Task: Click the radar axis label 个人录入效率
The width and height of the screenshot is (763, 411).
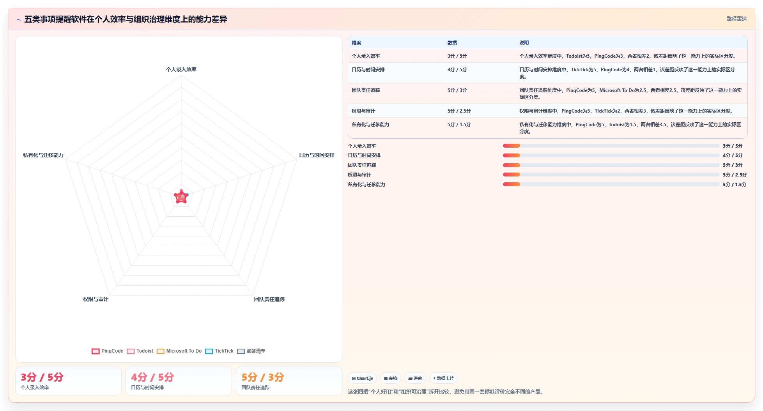Action: tap(181, 69)
